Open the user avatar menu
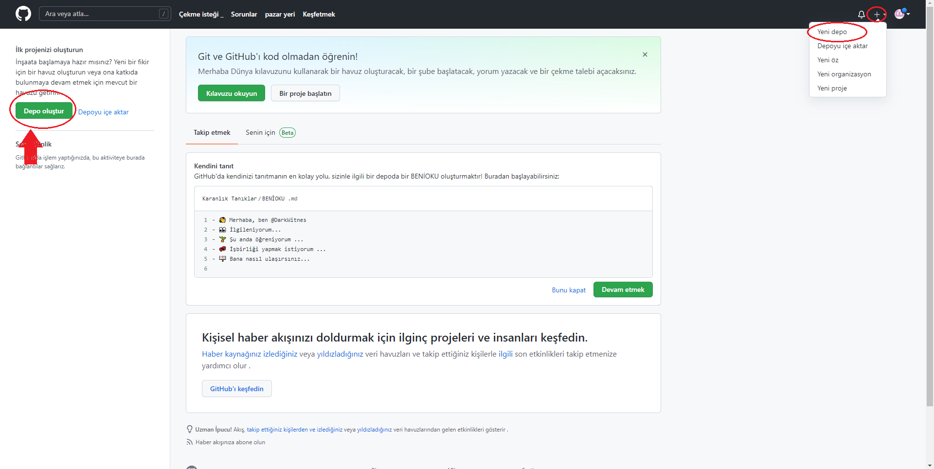934x469 pixels. pos(902,14)
